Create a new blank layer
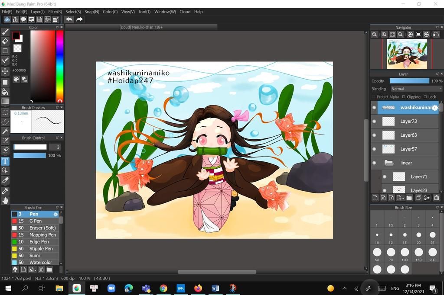444x295 pixels. (x=375, y=198)
